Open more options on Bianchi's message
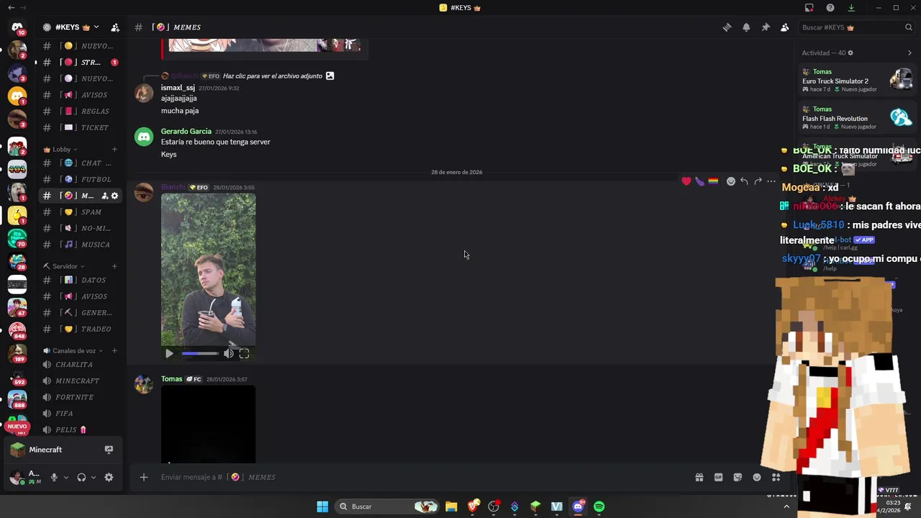Screen dimensions: 921x518 point(771,181)
